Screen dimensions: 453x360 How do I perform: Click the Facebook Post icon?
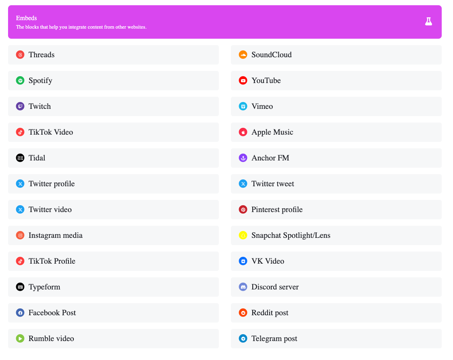point(20,312)
